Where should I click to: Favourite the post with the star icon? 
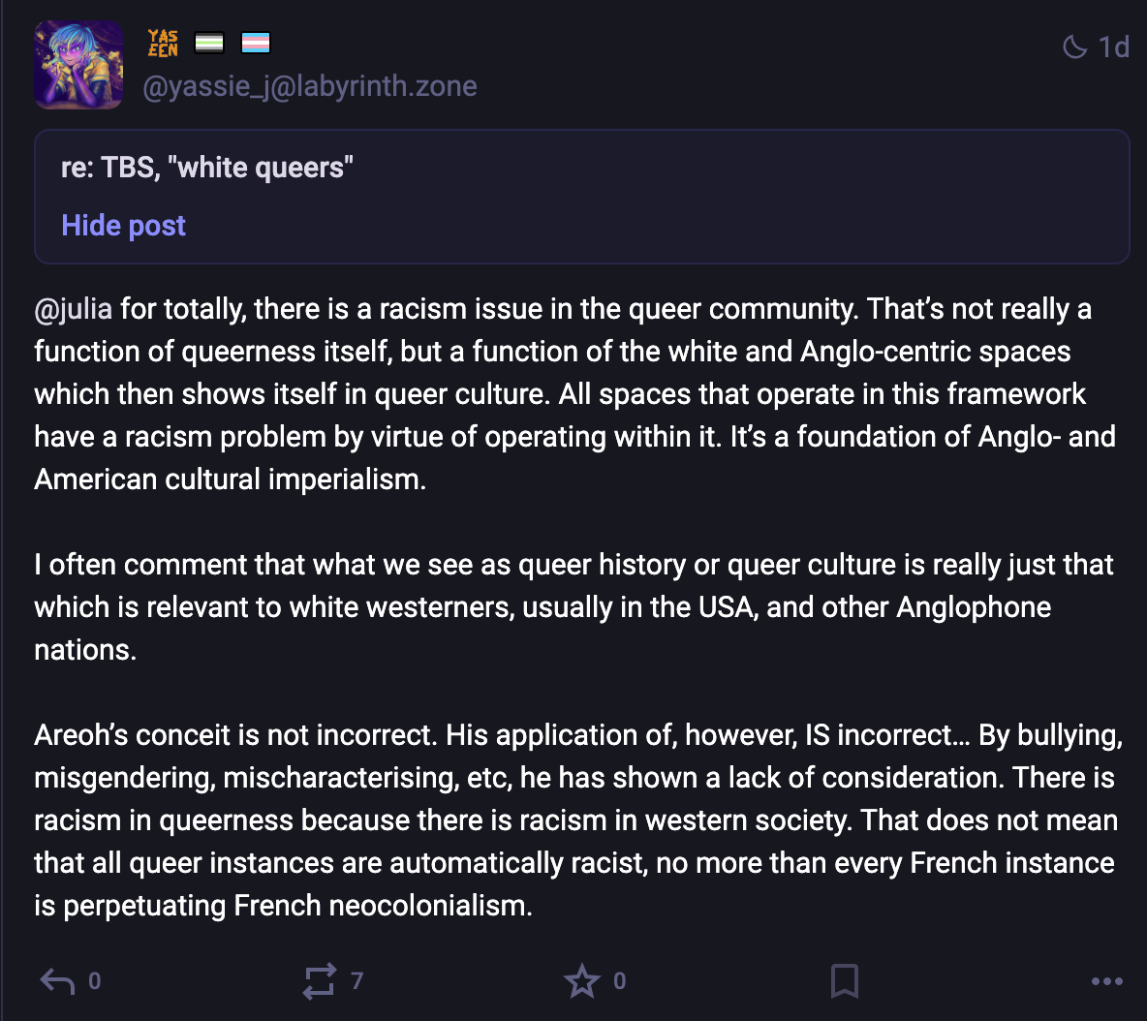(581, 981)
